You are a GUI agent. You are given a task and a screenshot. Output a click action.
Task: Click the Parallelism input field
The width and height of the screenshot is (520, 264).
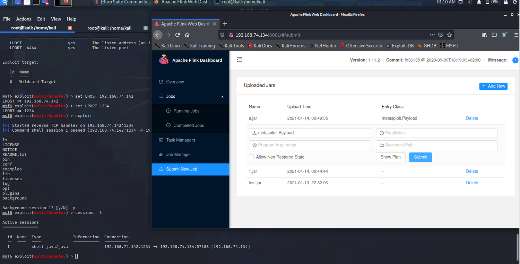tap(437, 133)
